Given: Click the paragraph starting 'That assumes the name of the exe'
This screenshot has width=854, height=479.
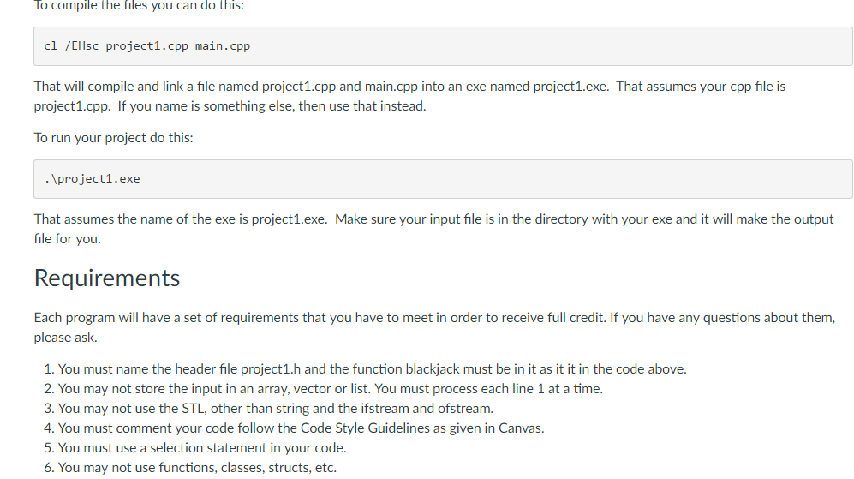Looking at the screenshot, I should click(x=433, y=229).
